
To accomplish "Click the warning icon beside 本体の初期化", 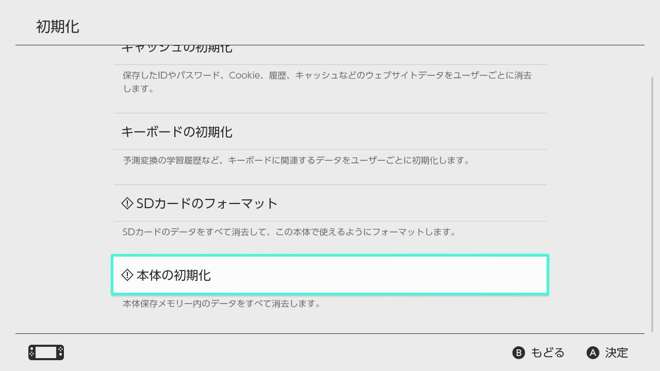I will (127, 275).
